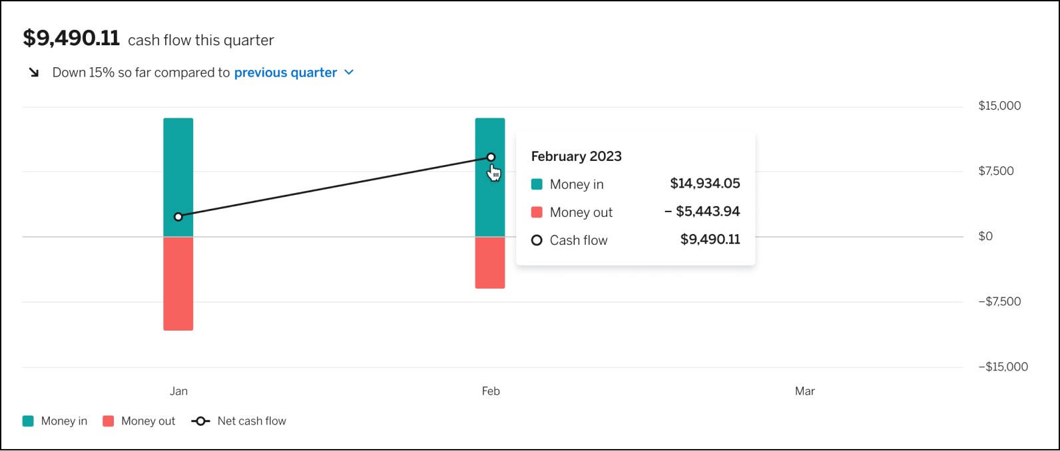This screenshot has height=451, width=1060.
Task: Select the Net cash flow legend marker
Action: click(200, 420)
